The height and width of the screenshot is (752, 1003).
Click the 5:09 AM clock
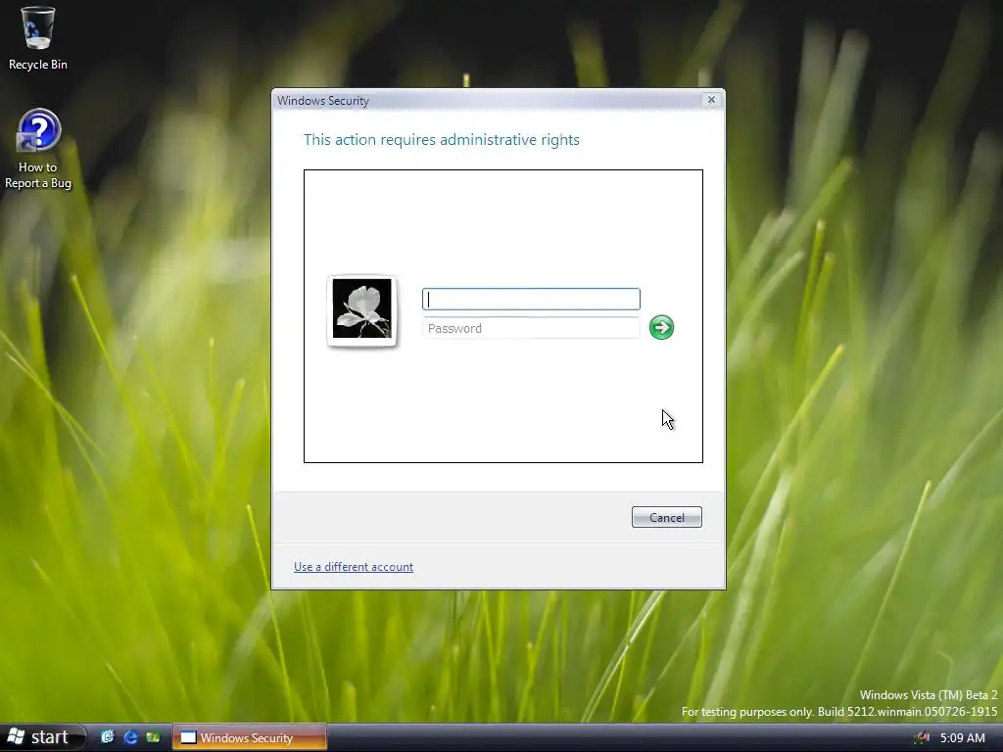(x=963, y=738)
